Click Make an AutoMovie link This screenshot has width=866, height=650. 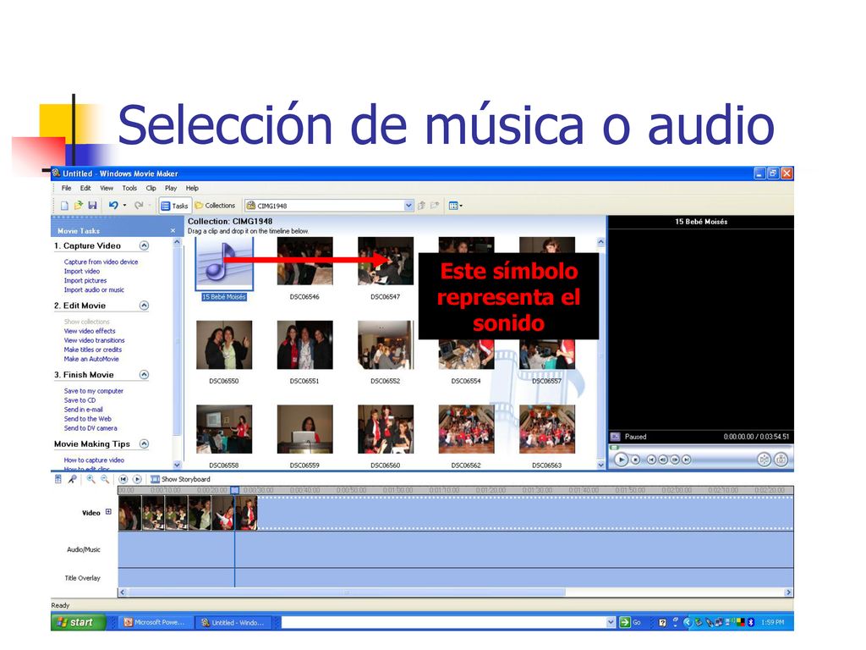91,359
